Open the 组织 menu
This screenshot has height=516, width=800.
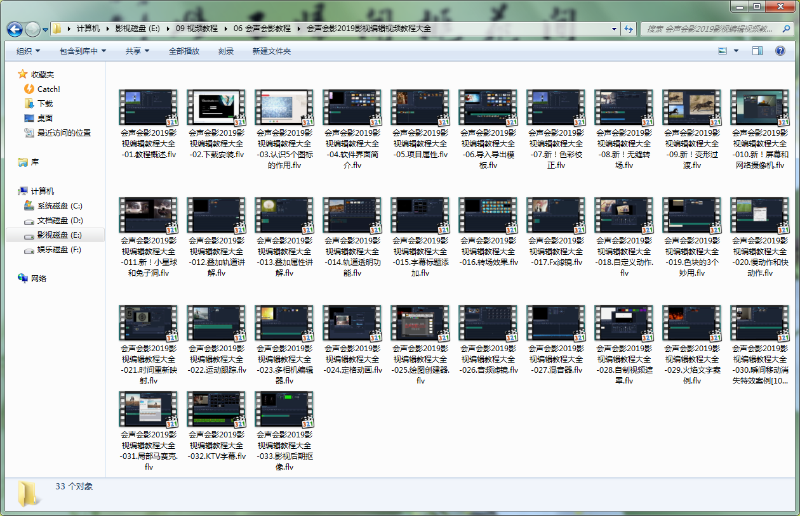tap(28, 51)
